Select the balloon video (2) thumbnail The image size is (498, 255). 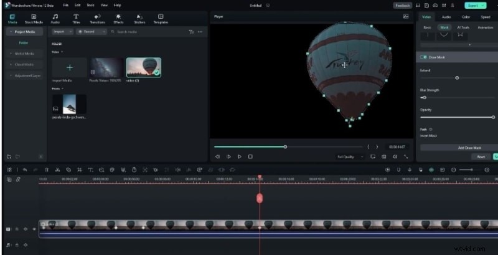(144, 67)
